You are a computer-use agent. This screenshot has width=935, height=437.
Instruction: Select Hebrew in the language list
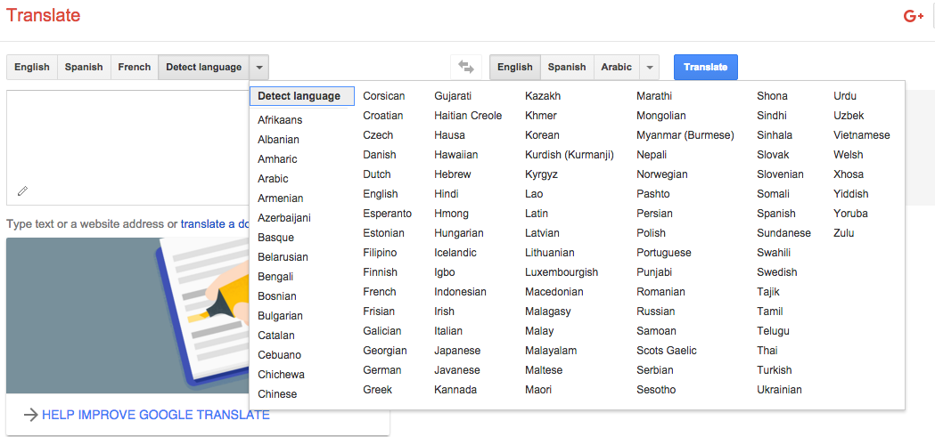[453, 174]
